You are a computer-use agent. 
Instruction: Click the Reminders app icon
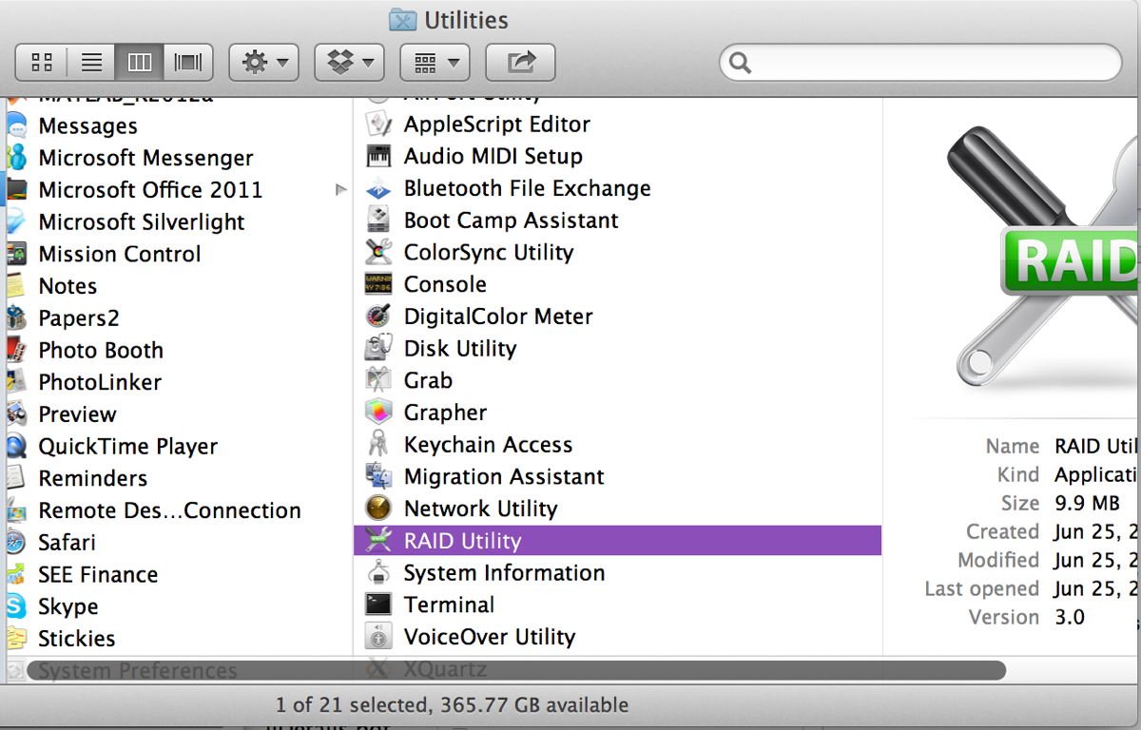tap(16, 478)
